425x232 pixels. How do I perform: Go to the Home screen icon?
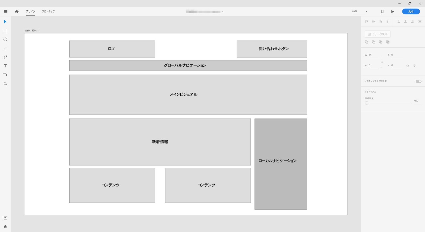17,11
